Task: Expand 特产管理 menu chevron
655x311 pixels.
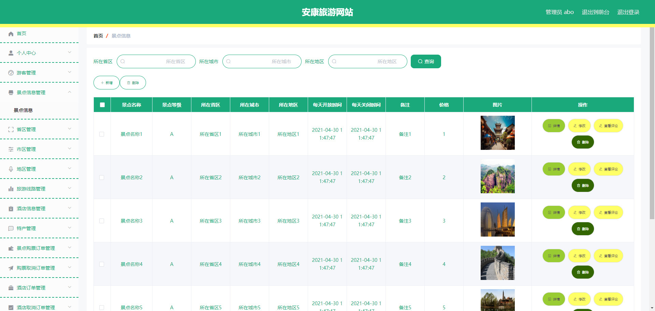Action: click(x=70, y=228)
